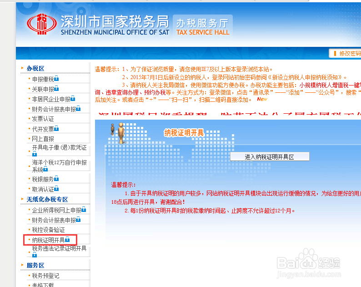Click lock icon beside 纳税证明开具

[x=67, y=240]
